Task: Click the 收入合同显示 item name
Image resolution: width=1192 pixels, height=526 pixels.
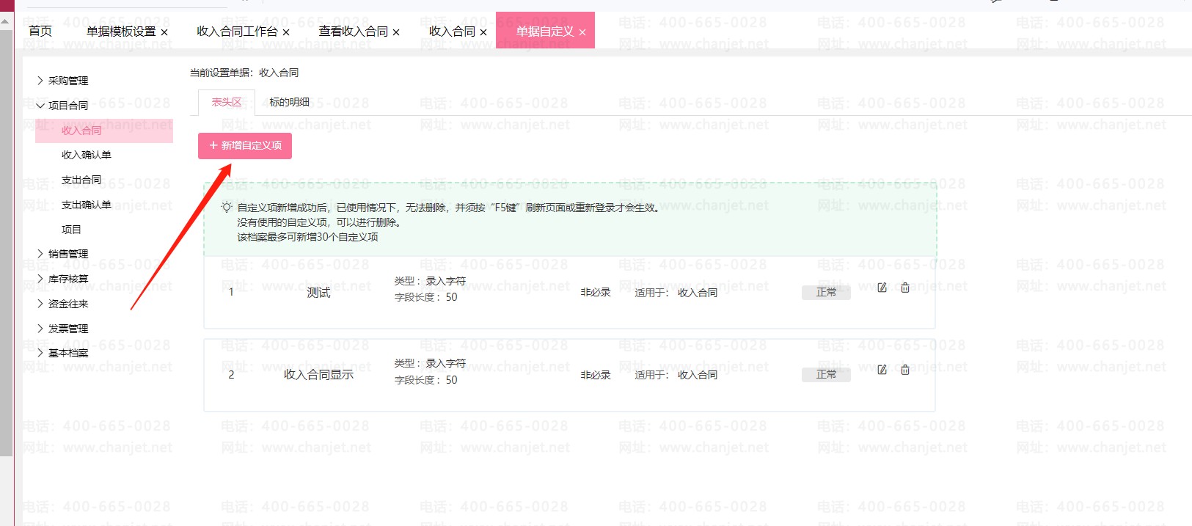Action: point(318,375)
